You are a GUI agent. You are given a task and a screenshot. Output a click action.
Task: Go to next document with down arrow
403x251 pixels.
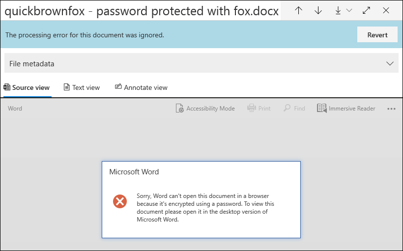(x=318, y=10)
